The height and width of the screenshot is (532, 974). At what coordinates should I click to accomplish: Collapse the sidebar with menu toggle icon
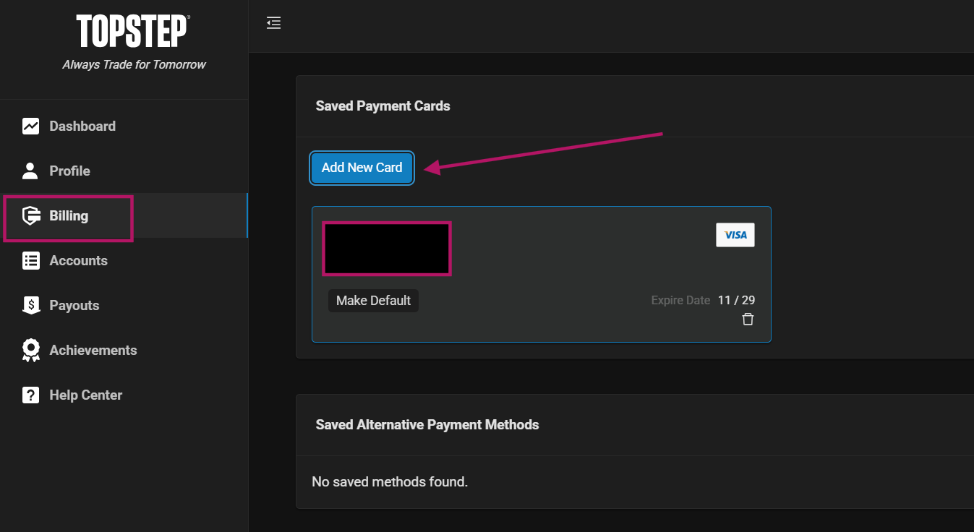point(273,23)
